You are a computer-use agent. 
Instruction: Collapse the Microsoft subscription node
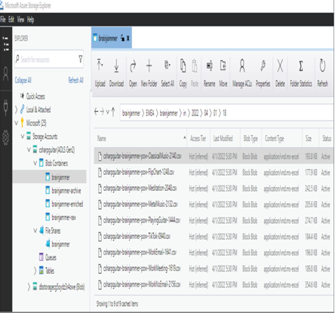pyautogui.click(x=17, y=123)
